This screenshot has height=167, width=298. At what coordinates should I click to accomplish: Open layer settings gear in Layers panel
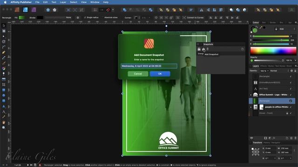pyautogui.click(x=292, y=71)
